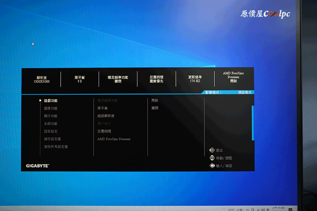Viewport: 317px width, 211px height.
Task: Select the 反應時間 submenu item
Action: [104, 131]
